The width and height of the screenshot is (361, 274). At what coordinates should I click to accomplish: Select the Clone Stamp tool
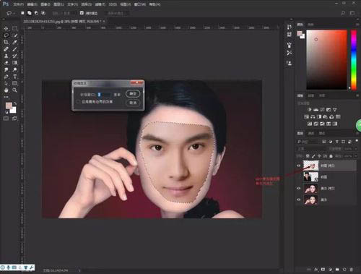[6, 56]
